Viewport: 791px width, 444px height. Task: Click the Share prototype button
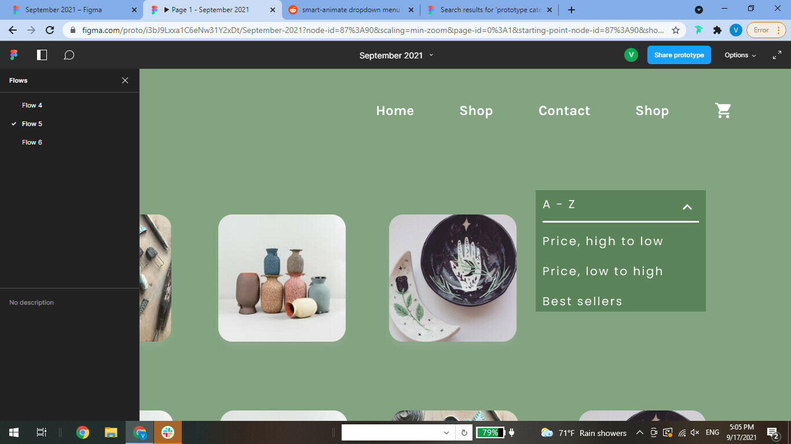[679, 55]
